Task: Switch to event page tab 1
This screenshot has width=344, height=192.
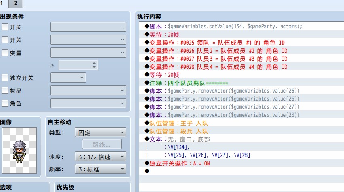Action: [2, 3]
